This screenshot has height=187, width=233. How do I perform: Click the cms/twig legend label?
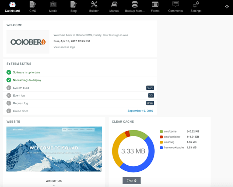click(169, 142)
